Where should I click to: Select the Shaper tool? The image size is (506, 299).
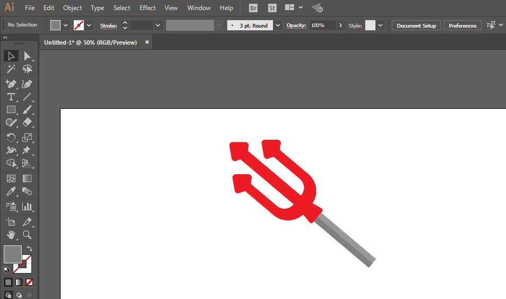tap(11, 123)
